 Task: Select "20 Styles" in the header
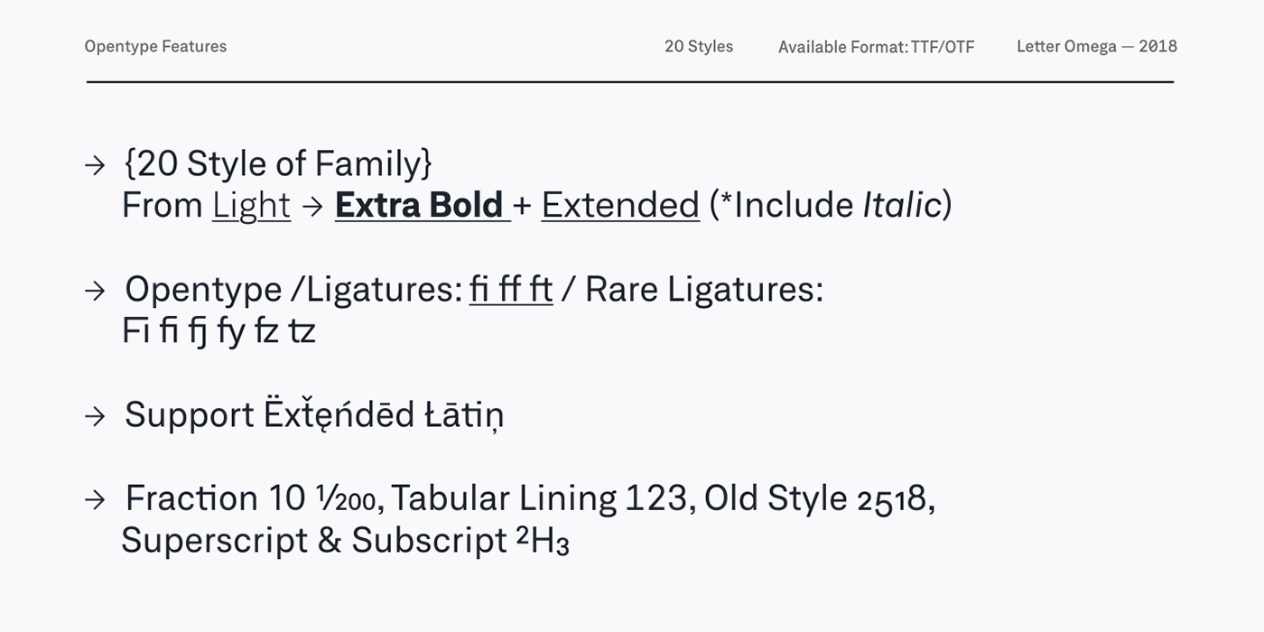699,47
